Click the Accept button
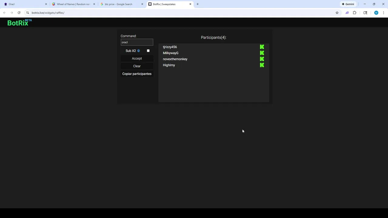 (137, 58)
